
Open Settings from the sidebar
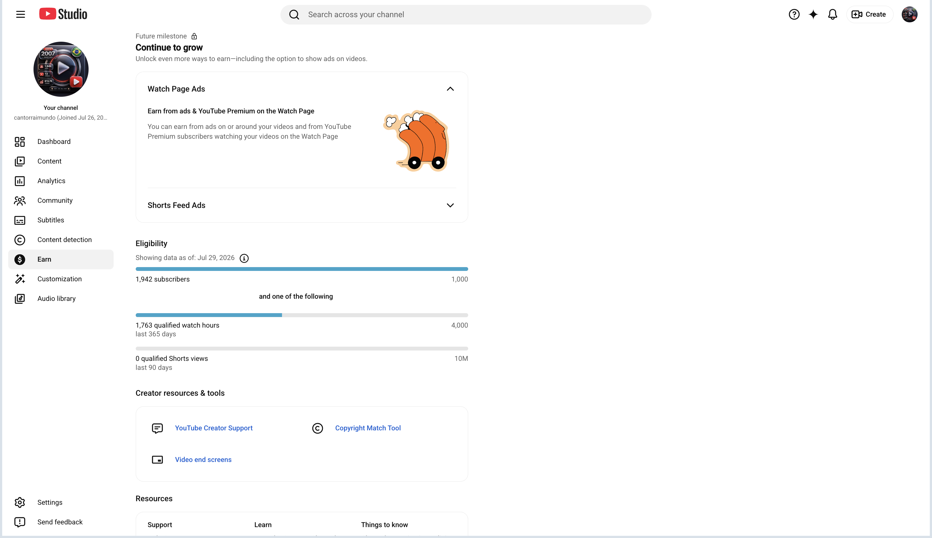coord(61,502)
